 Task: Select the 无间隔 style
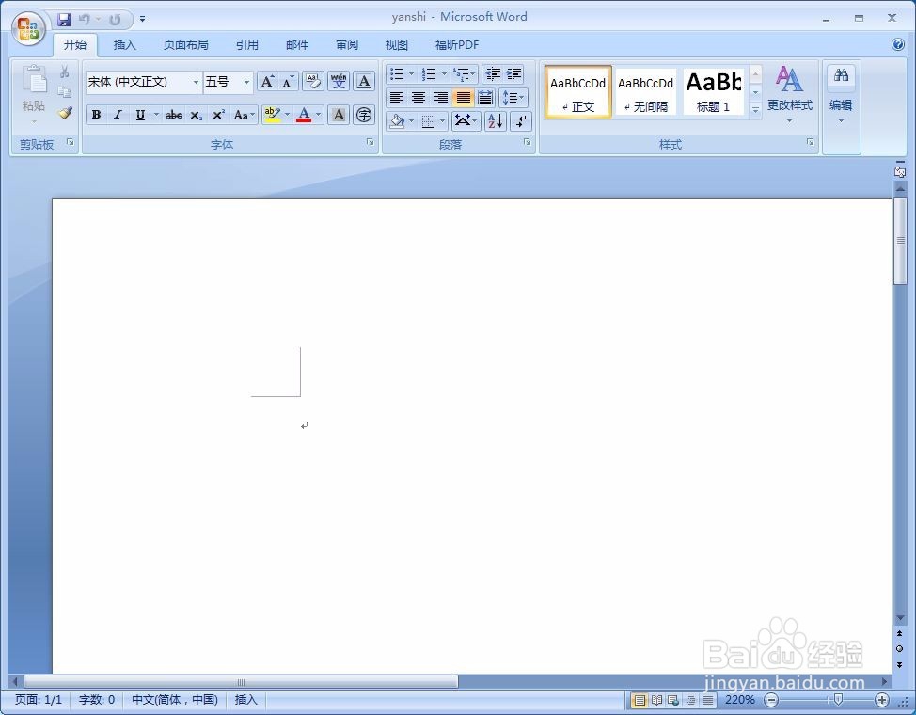(645, 92)
